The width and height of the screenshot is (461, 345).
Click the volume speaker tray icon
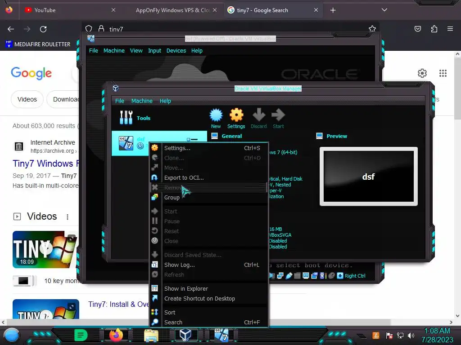click(411, 335)
